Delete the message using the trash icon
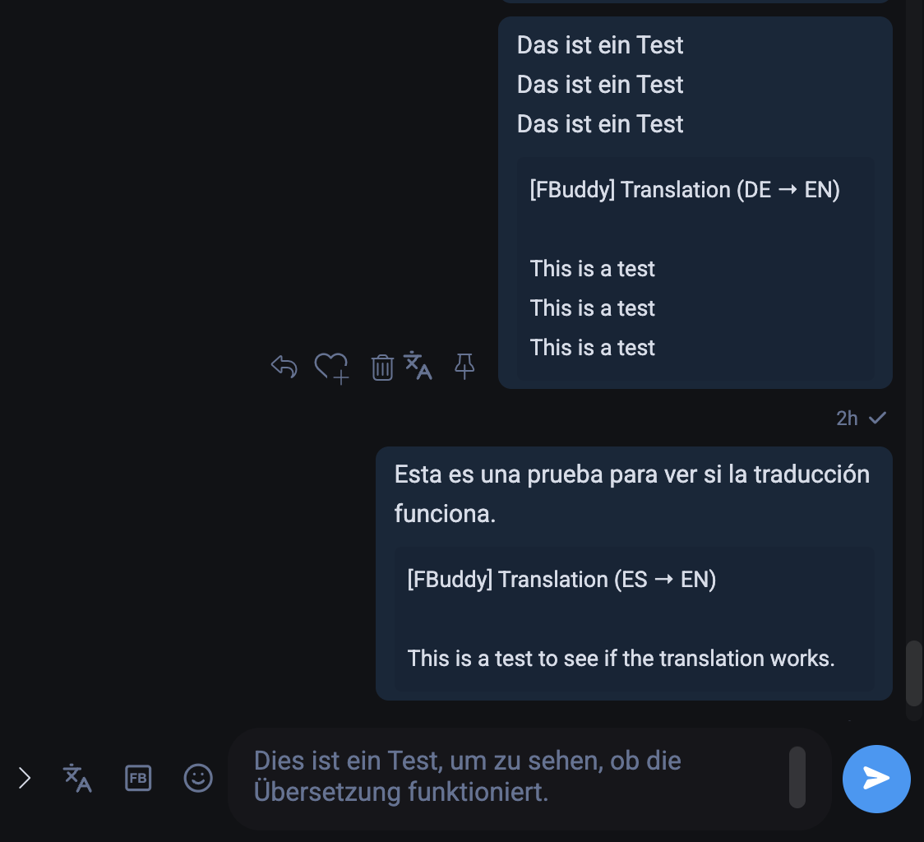 (x=381, y=367)
